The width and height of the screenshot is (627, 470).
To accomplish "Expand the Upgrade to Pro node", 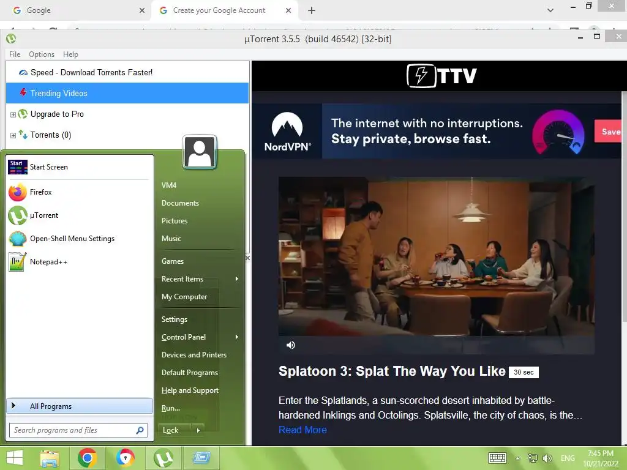I will point(13,114).
